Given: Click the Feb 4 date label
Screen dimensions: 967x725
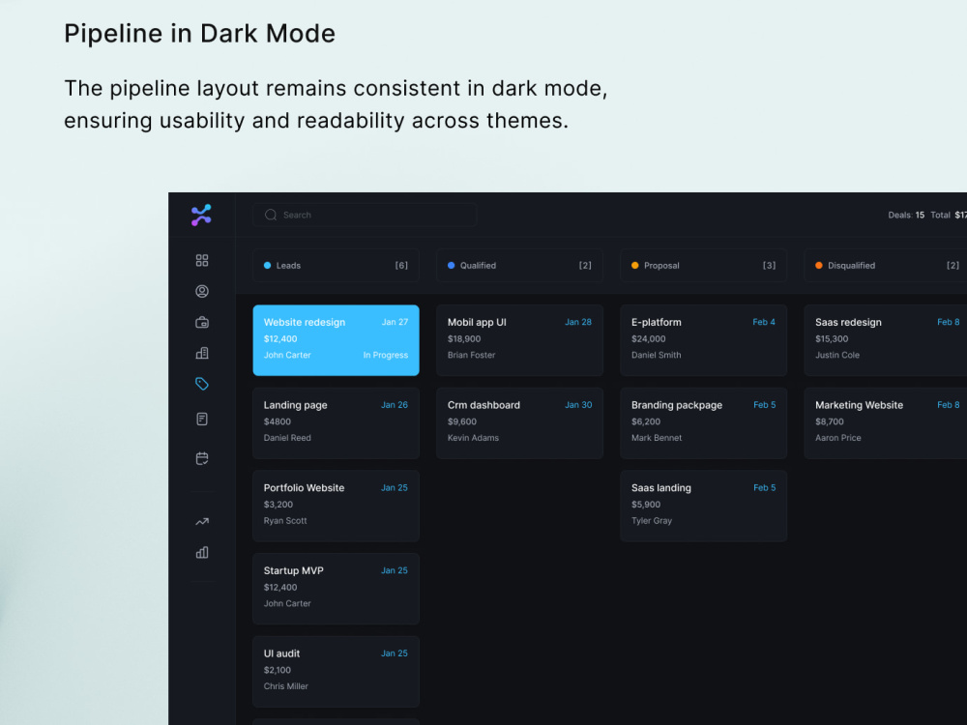Looking at the screenshot, I should click(x=764, y=322).
